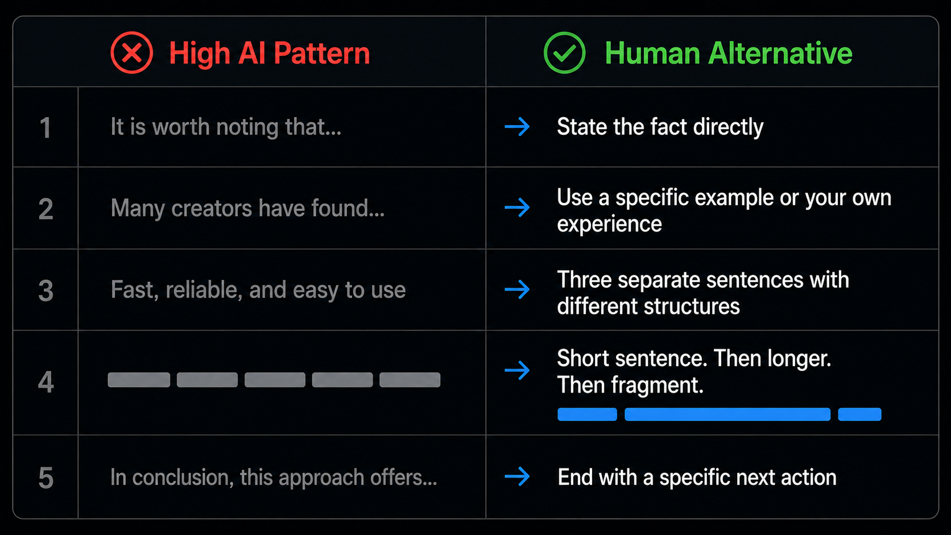Screen dimensions: 951x535
Task: Click 'End with a specific next action'
Action: pos(697,477)
